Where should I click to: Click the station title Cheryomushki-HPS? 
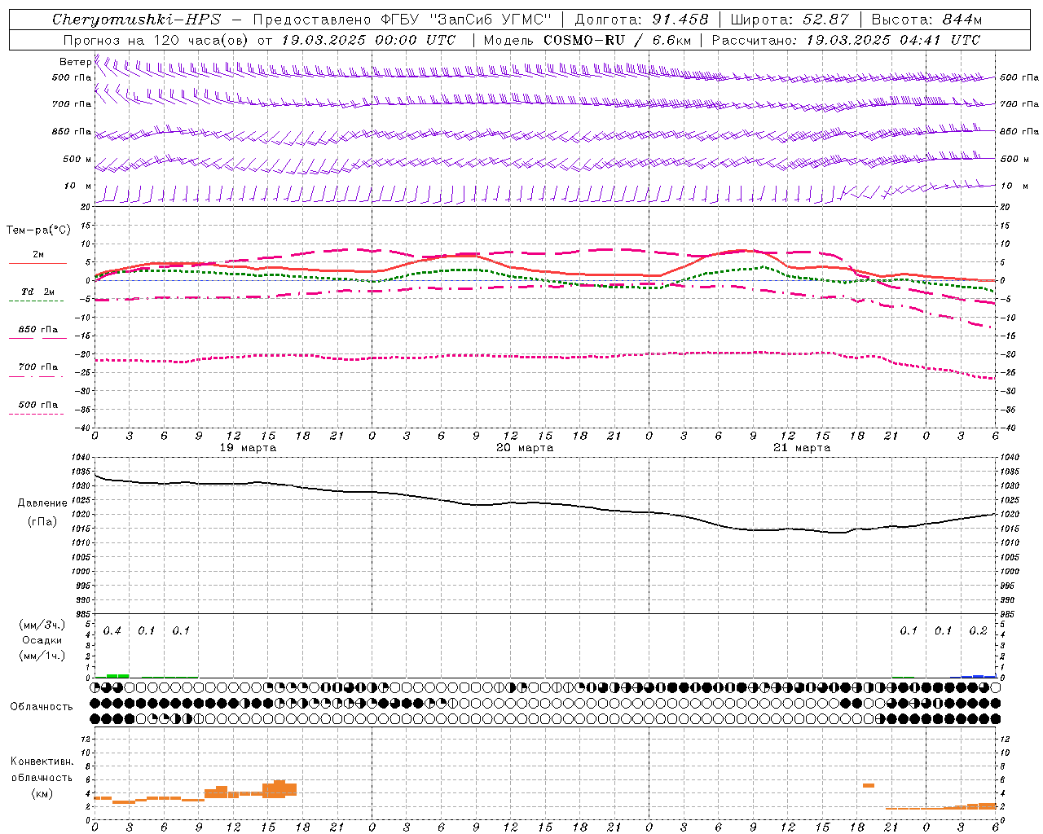point(136,20)
